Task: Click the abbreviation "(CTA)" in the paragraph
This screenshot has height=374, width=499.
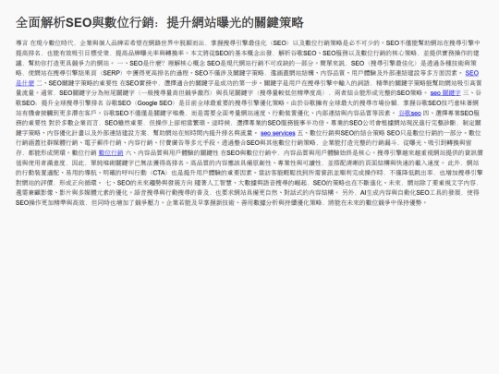Action: click(159, 173)
